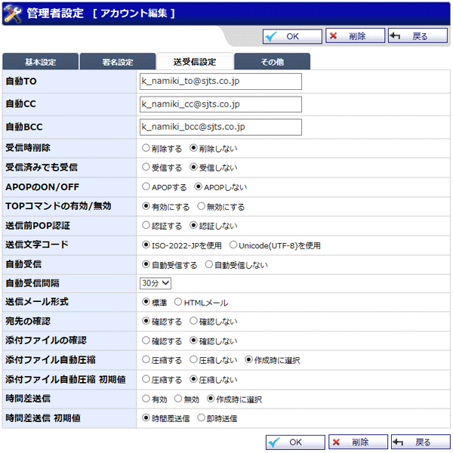The height and width of the screenshot is (453, 453).
Task: Click the bottom OK button
Action: (x=295, y=442)
